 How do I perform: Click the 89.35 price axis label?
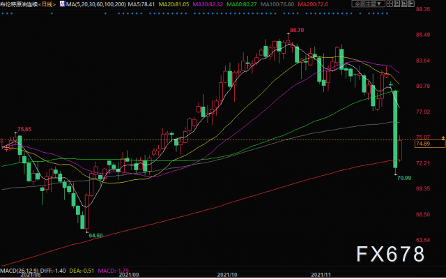pyautogui.click(x=423, y=9)
